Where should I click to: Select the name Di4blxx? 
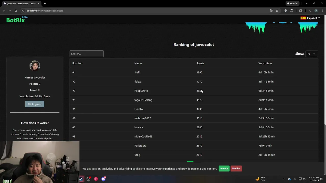pyautogui.click(x=139, y=109)
